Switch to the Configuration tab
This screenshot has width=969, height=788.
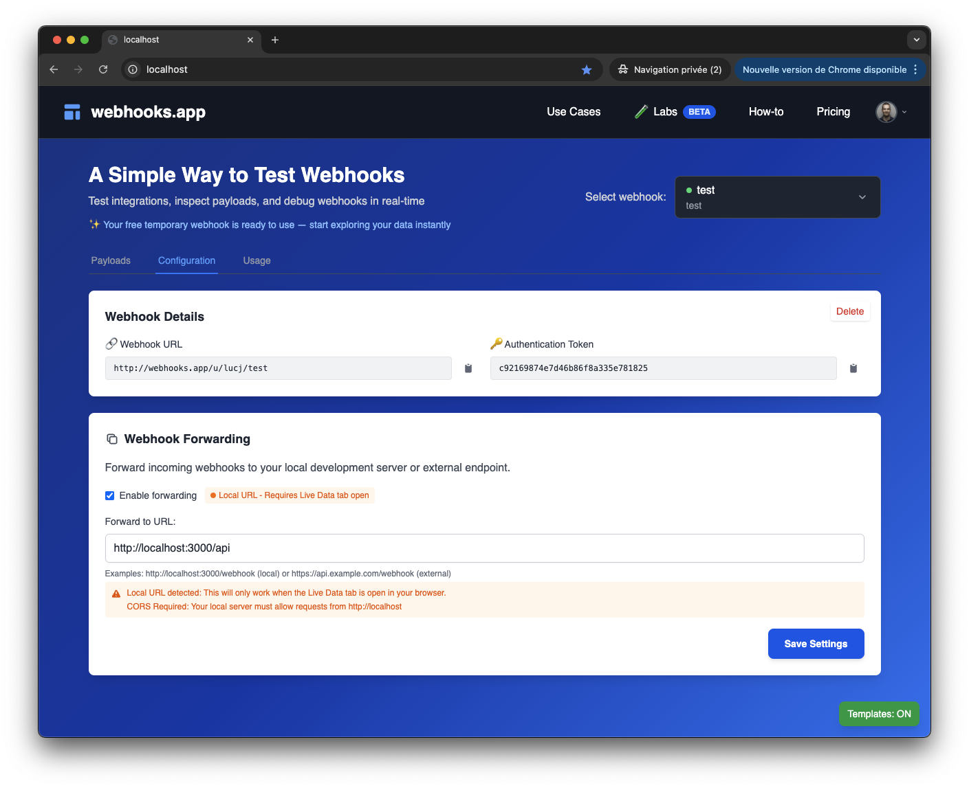[x=186, y=260]
